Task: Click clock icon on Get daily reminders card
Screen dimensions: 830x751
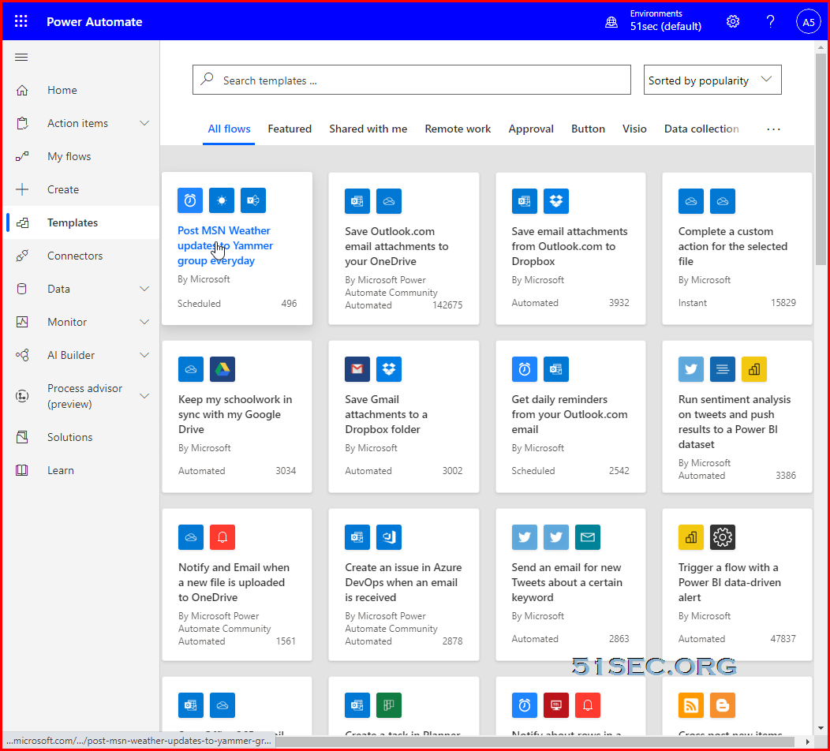Action: click(524, 369)
